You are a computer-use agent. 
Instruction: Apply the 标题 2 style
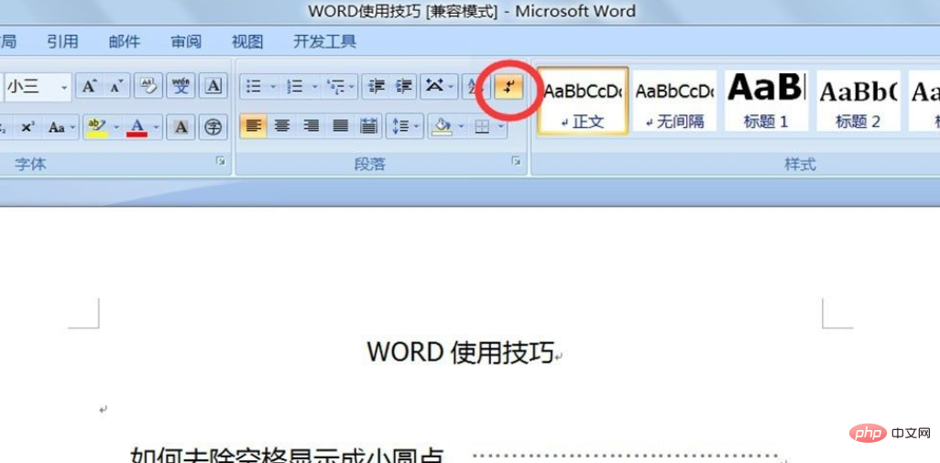click(x=858, y=101)
